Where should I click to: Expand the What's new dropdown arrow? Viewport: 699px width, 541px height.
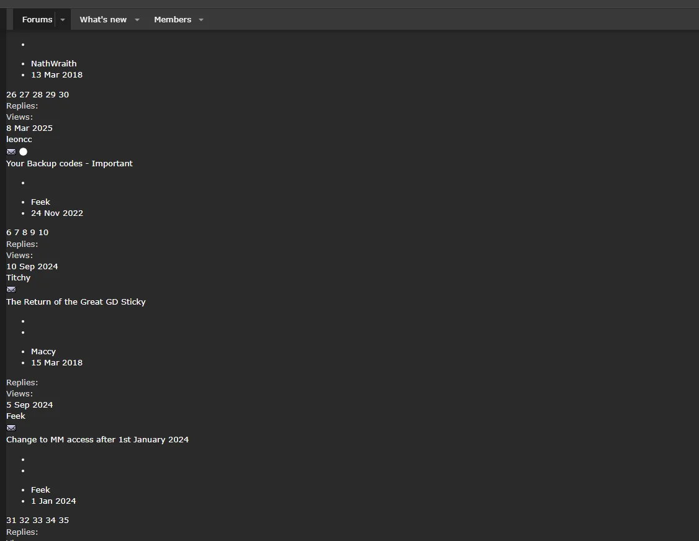(x=137, y=20)
